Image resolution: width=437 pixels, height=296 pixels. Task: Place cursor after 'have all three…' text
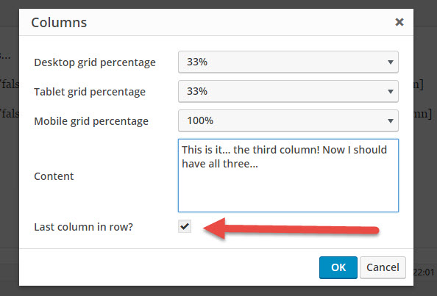[x=259, y=164]
